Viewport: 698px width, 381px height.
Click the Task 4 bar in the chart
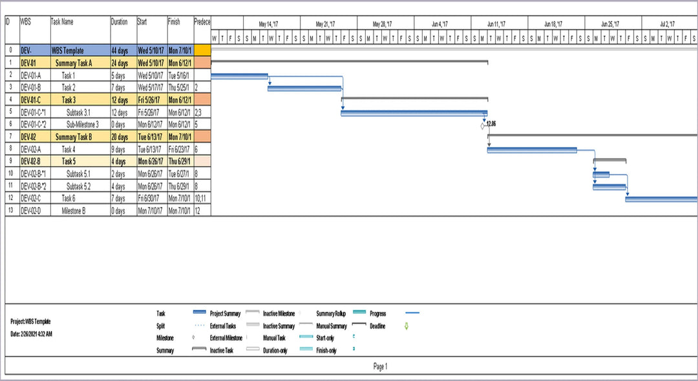pos(531,150)
